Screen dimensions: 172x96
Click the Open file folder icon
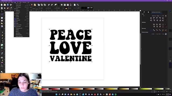[x=5, y=5]
